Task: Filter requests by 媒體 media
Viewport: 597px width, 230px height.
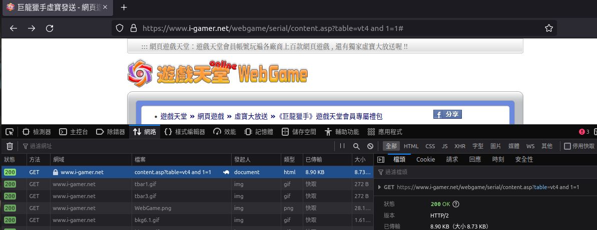Action: pyautogui.click(x=513, y=146)
